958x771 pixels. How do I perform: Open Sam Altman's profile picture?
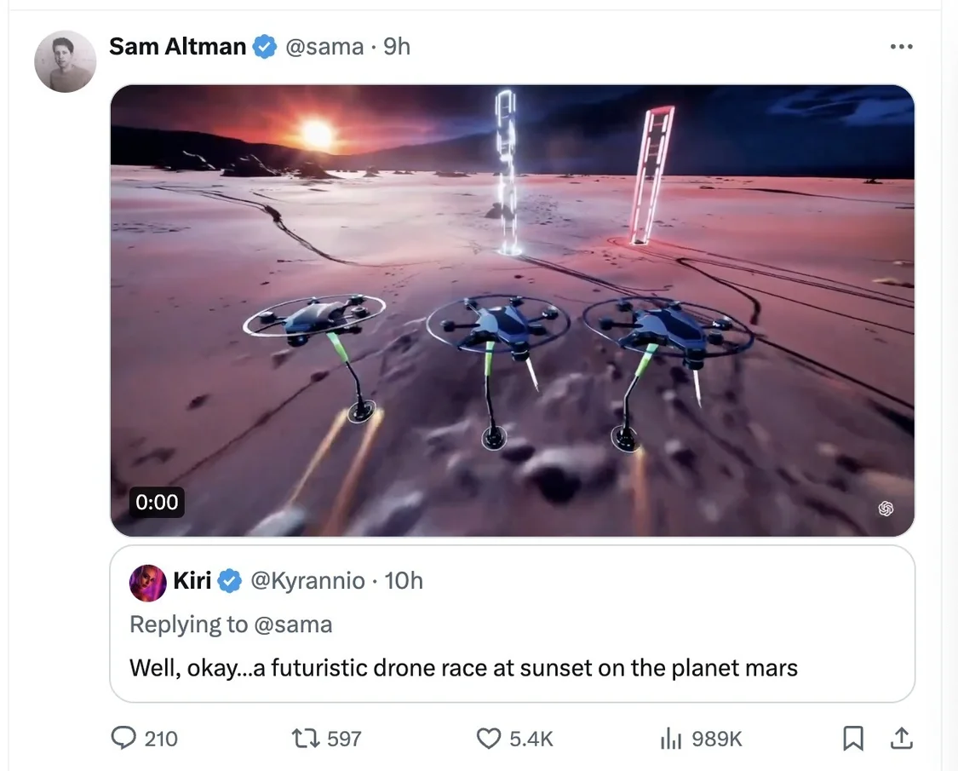click(x=66, y=61)
